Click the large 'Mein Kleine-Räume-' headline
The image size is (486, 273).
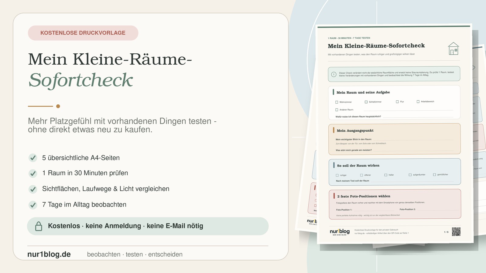point(110,59)
